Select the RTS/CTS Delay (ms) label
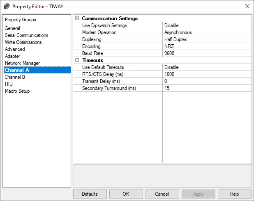Image resolution: width=254 pixels, height=201 pixels. [103, 74]
